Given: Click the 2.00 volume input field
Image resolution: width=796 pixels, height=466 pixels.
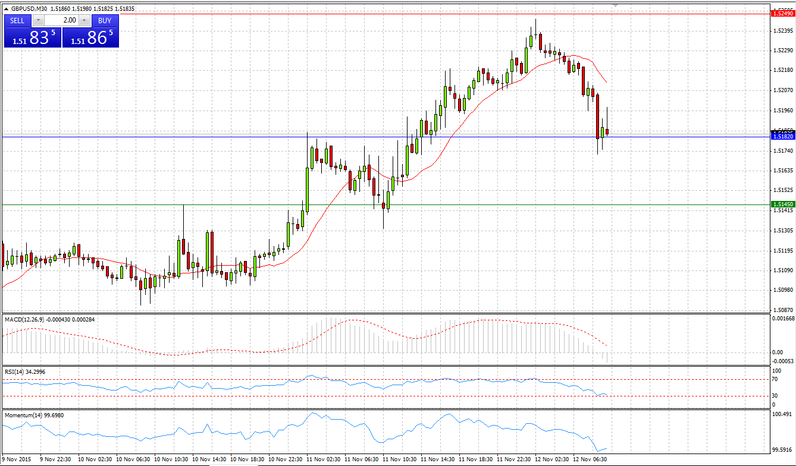Looking at the screenshot, I should tap(61, 20).
